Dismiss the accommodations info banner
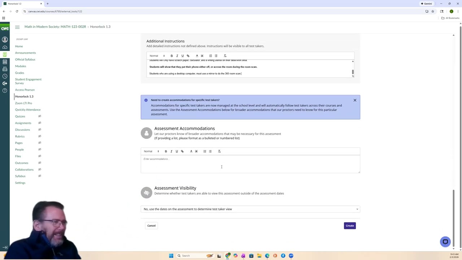The width and height of the screenshot is (462, 260). [x=355, y=100]
